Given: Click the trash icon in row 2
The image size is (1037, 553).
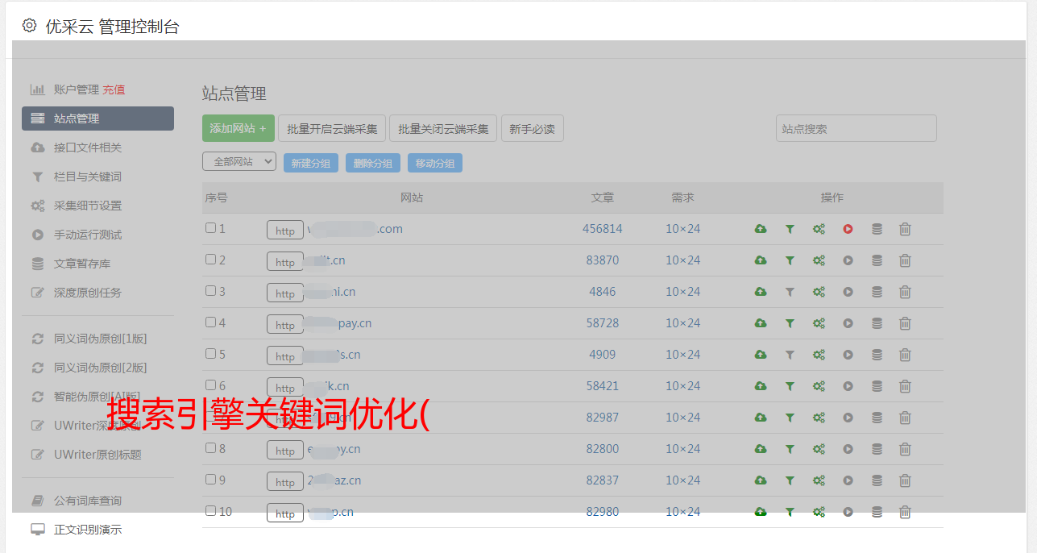Looking at the screenshot, I should [905, 260].
